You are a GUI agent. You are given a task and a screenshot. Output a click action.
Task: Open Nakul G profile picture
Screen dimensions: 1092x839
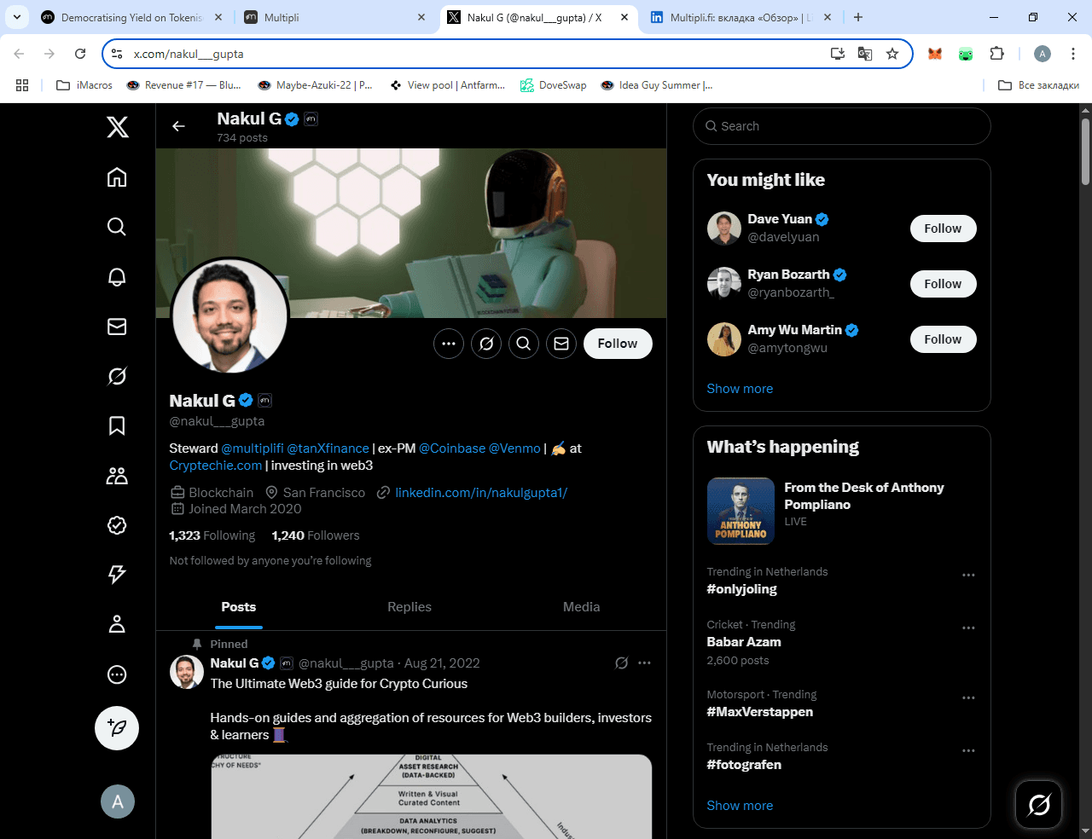[230, 315]
